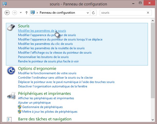Open Contrôler l'ordinateur sans souris ou clavier
This screenshot has height=124, width=157.
(x=55, y=78)
